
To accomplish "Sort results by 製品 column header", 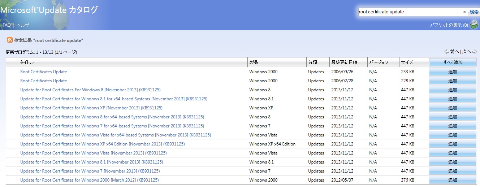I will (254, 62).
